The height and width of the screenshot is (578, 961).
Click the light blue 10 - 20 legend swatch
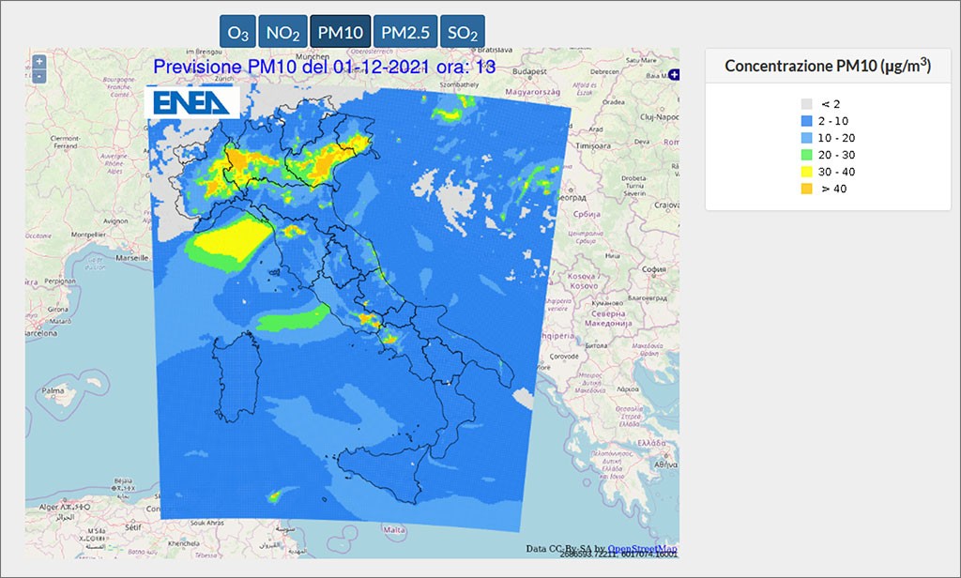(806, 138)
